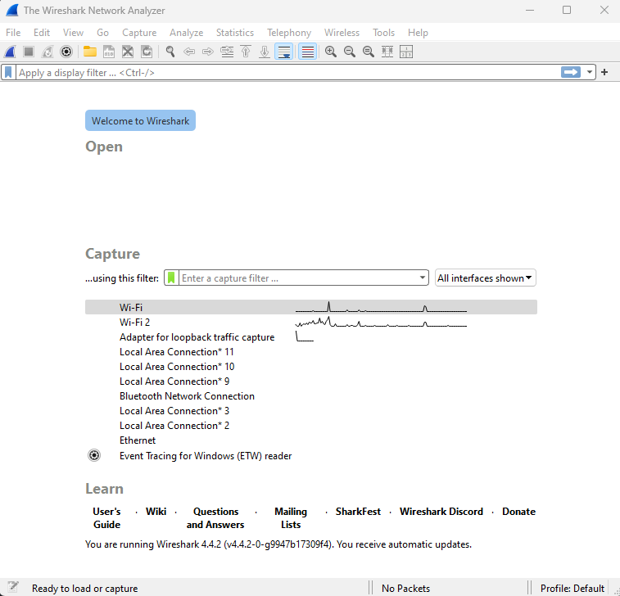Open the View menu
The height and width of the screenshot is (596, 620).
73,33
